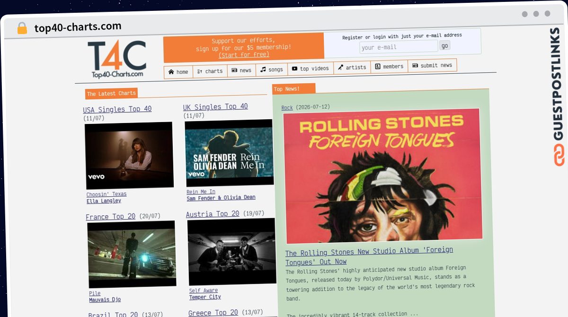
Task: Open the Austria Top 20 chart
Action: click(213, 214)
